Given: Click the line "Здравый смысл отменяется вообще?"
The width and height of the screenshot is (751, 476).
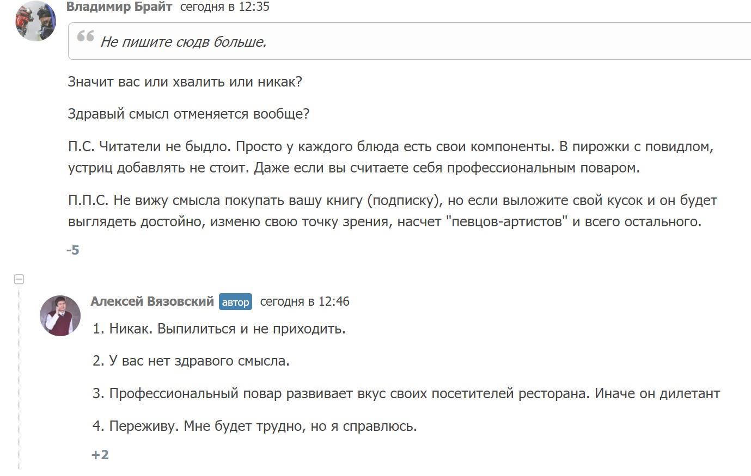Looking at the screenshot, I should 188,114.
